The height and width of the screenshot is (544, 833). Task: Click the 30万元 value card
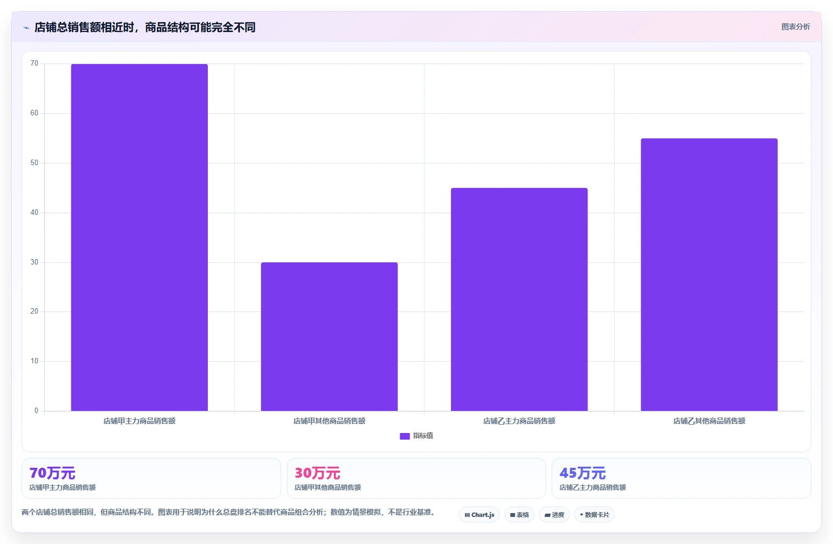(416, 478)
